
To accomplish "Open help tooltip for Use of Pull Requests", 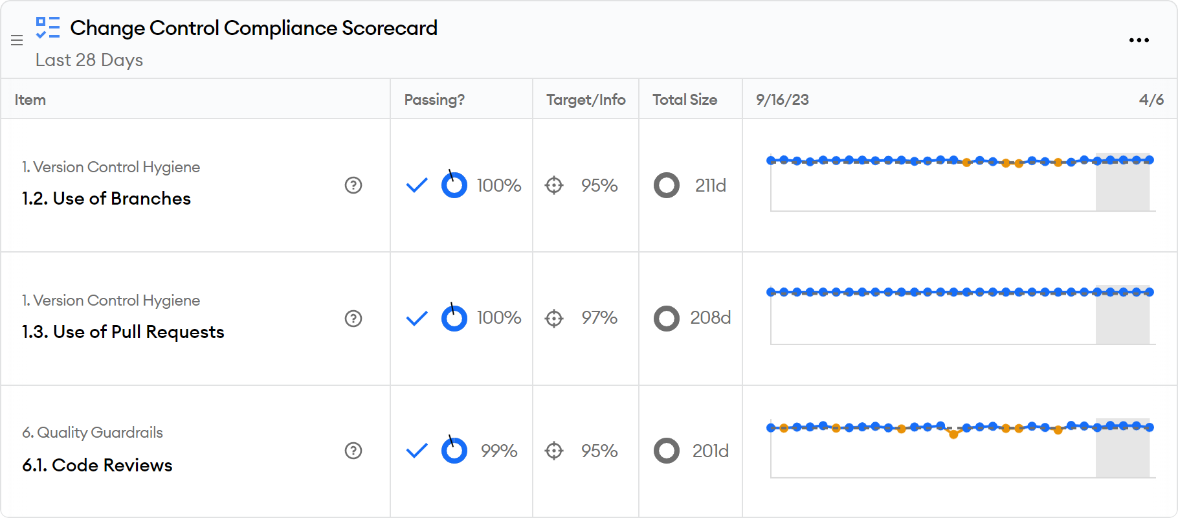I will coord(353,319).
